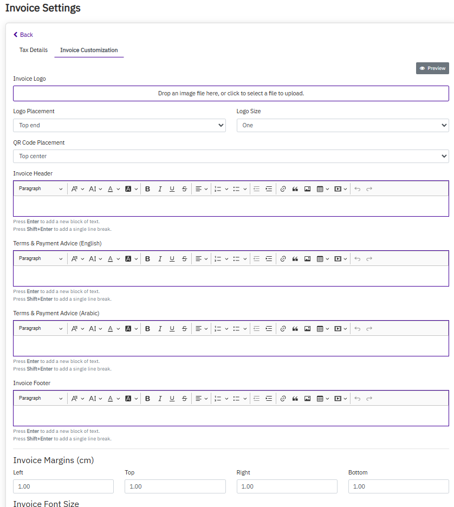Click the Preview button
The width and height of the screenshot is (454, 507).
click(432, 68)
